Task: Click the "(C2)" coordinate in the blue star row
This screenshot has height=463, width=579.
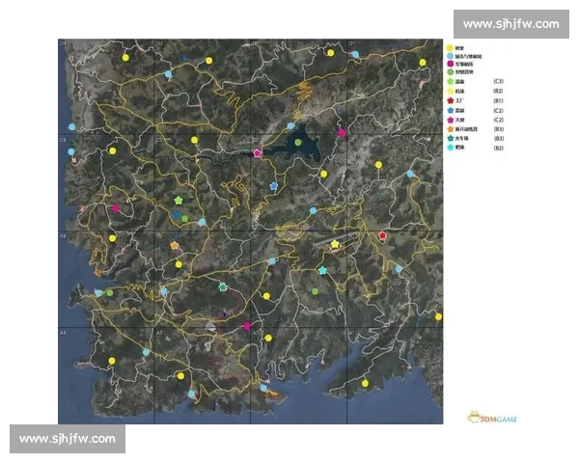Action: (499, 110)
